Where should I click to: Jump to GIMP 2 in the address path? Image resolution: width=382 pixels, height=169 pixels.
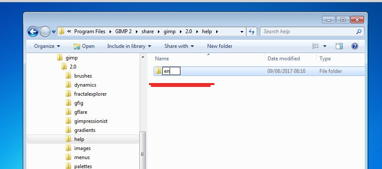(123, 31)
